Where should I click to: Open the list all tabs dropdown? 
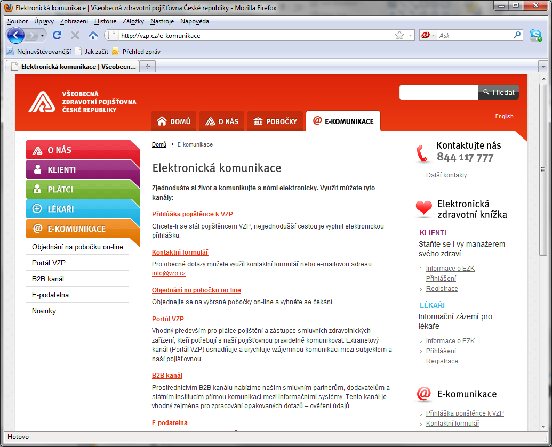(543, 66)
